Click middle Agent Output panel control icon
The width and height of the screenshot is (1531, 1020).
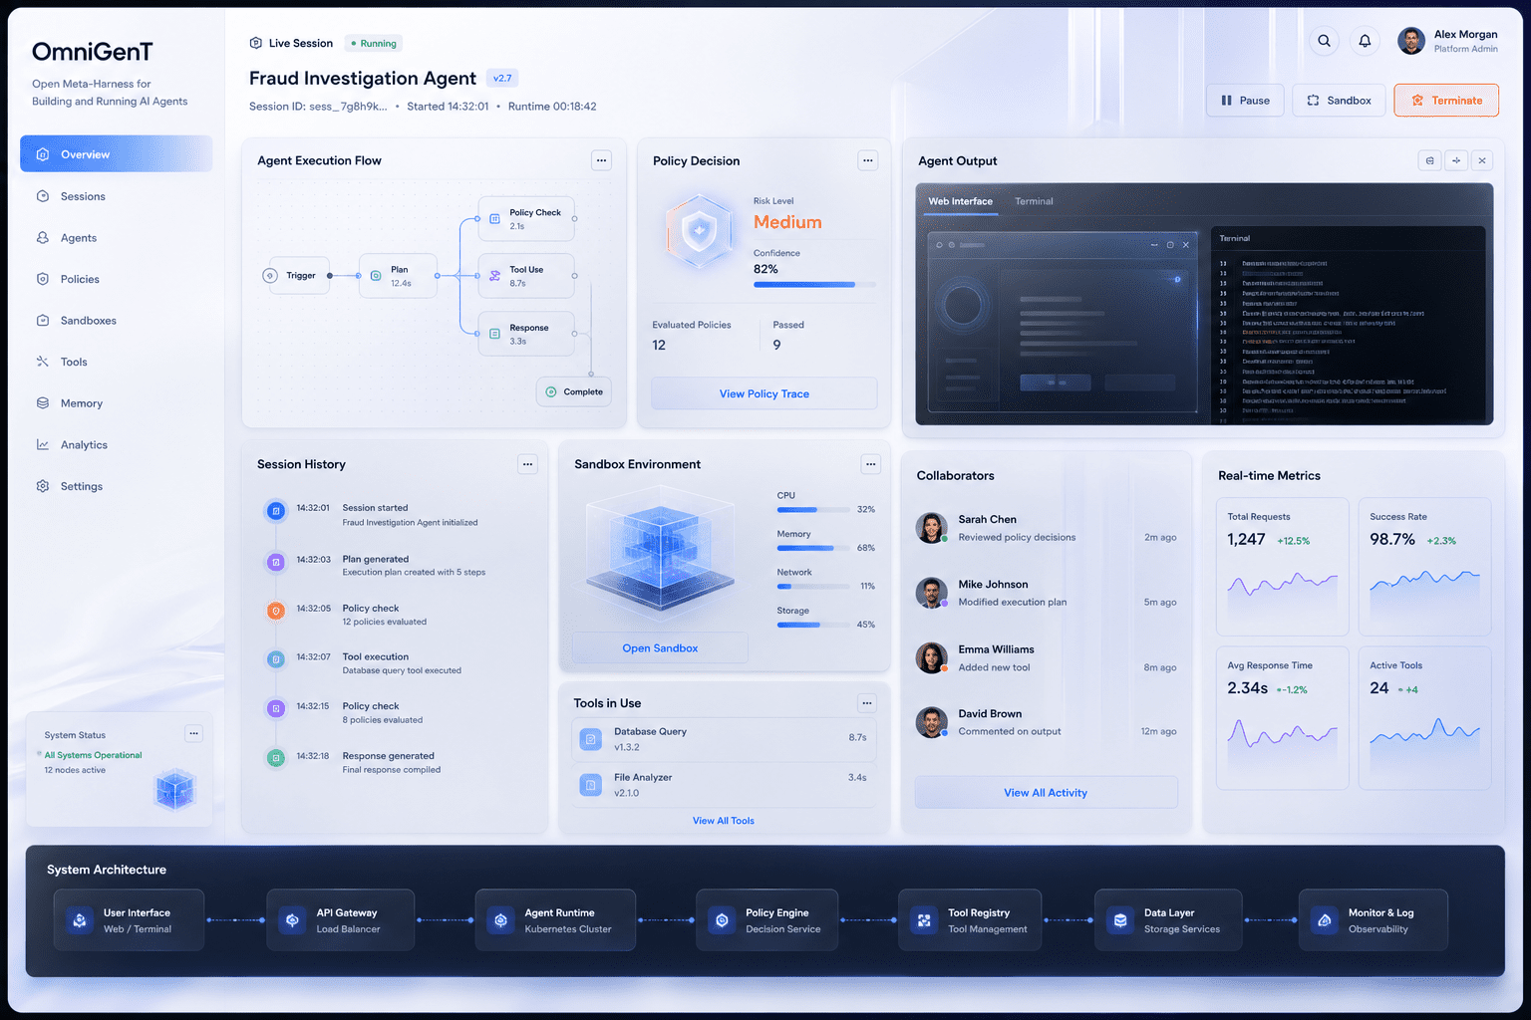point(1456,160)
